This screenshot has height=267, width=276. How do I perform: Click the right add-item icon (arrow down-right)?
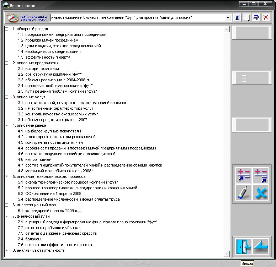[261, 175]
